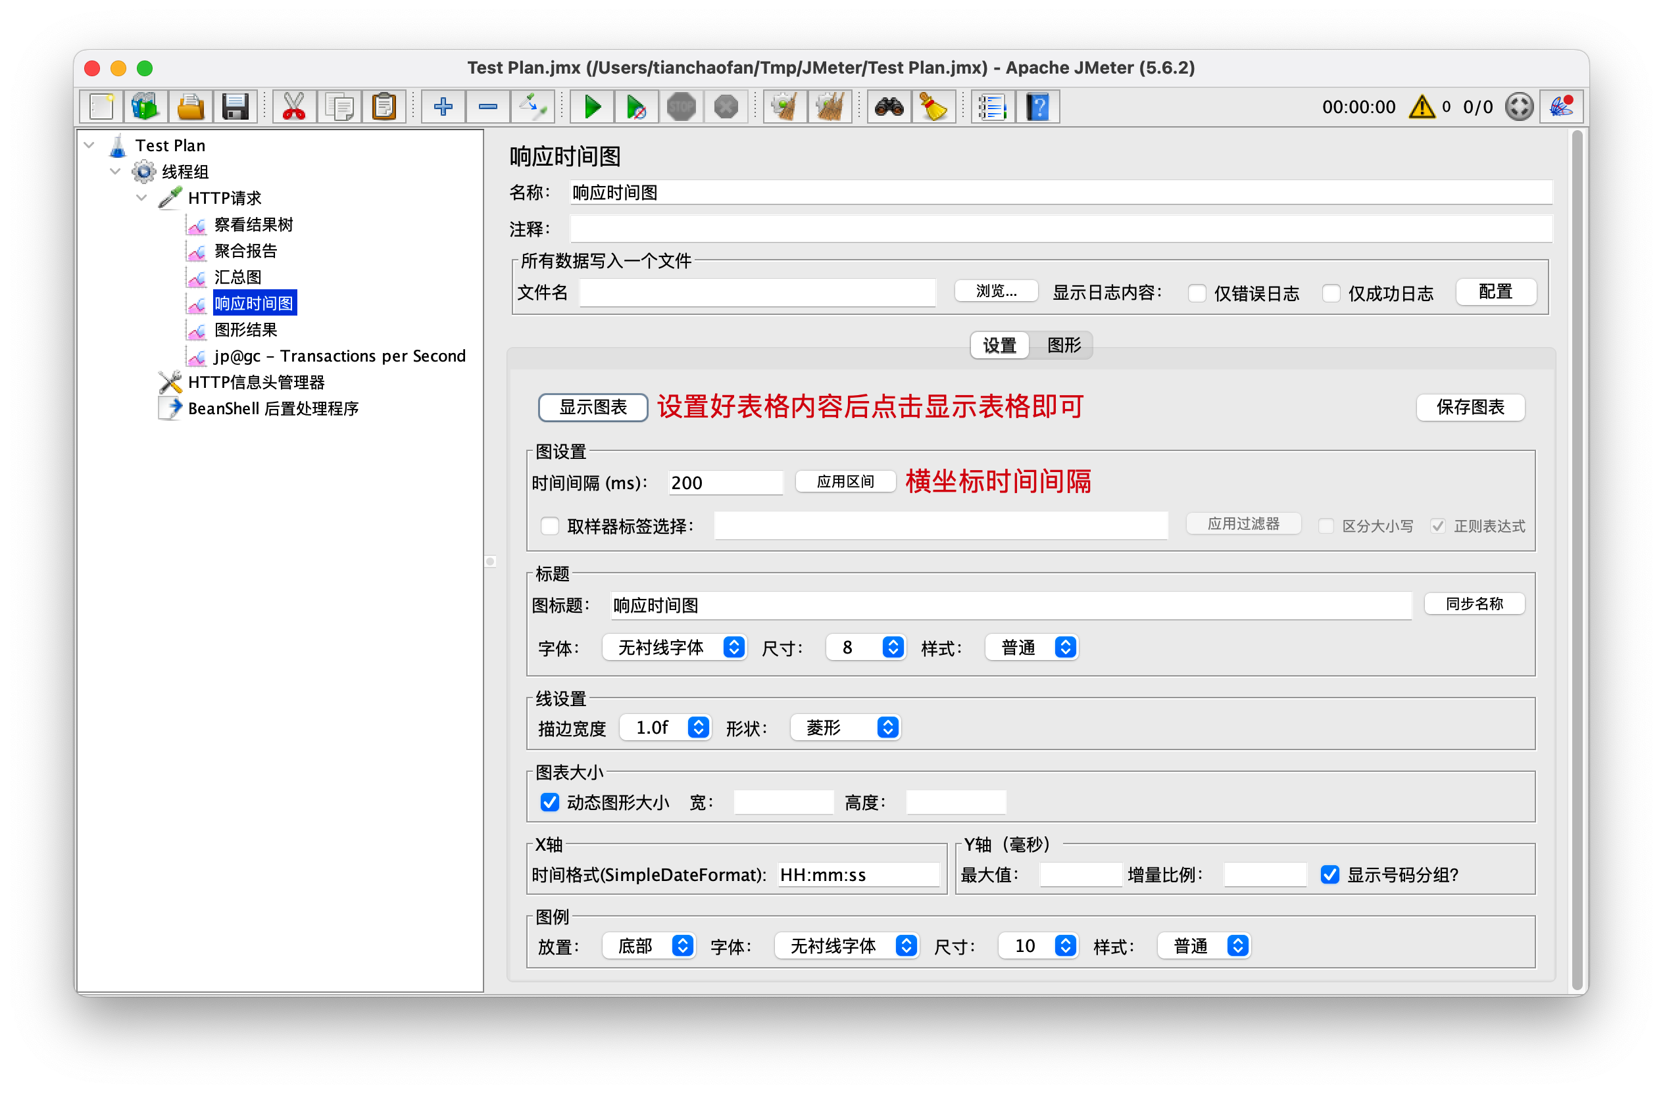Click the 配置 button

(x=1495, y=292)
